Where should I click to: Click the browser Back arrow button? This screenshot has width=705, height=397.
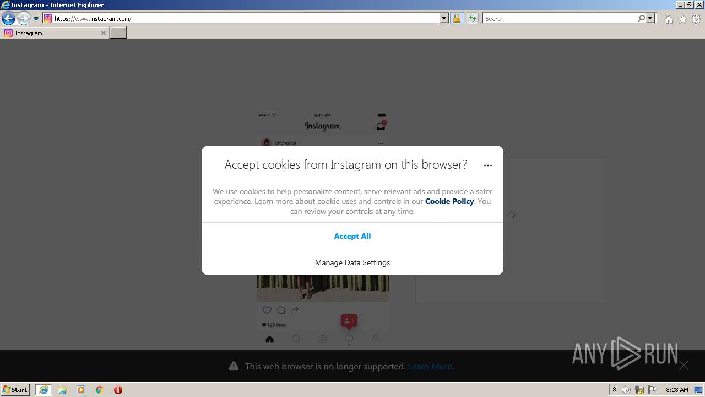8,19
